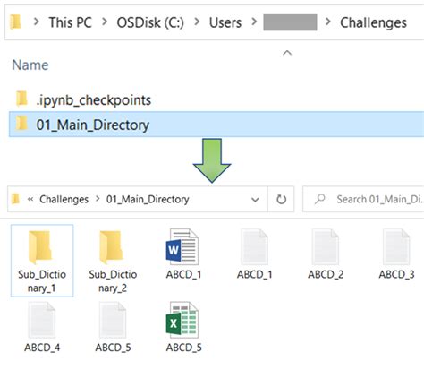Click ABCD_5 label under Excel icon
The image size is (424, 370).
[x=184, y=348]
